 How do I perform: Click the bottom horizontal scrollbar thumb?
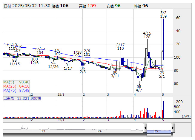pyautogui.click(x=159, y=135)
